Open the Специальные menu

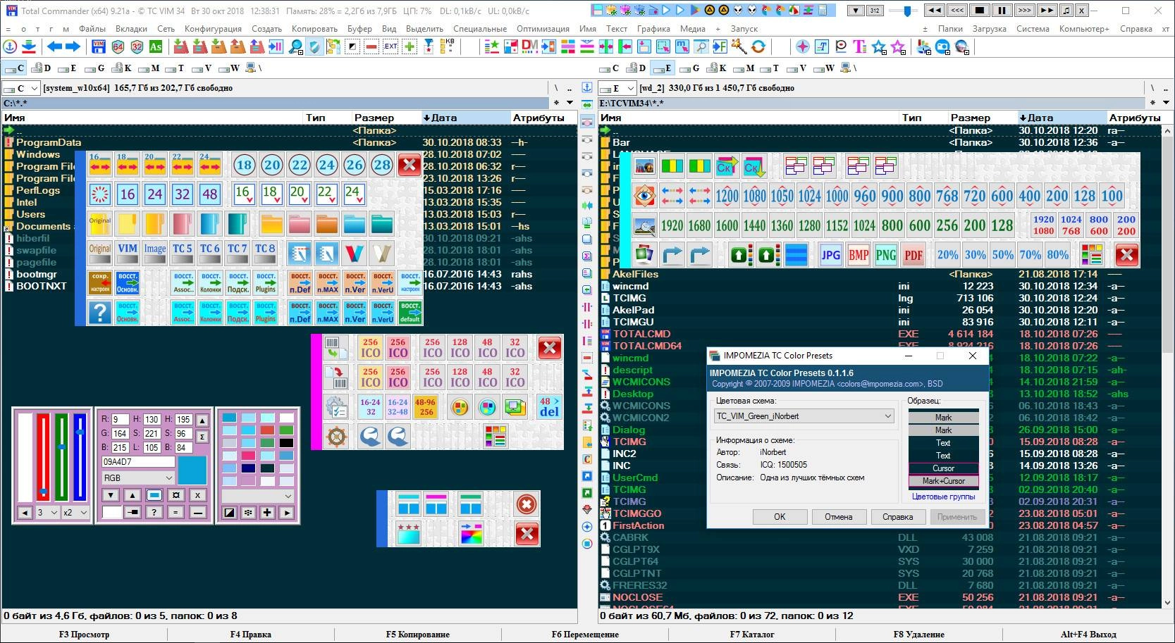tap(480, 29)
